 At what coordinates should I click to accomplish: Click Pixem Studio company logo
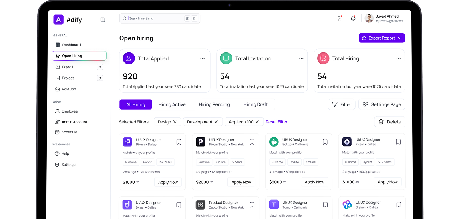pyautogui.click(x=201, y=142)
